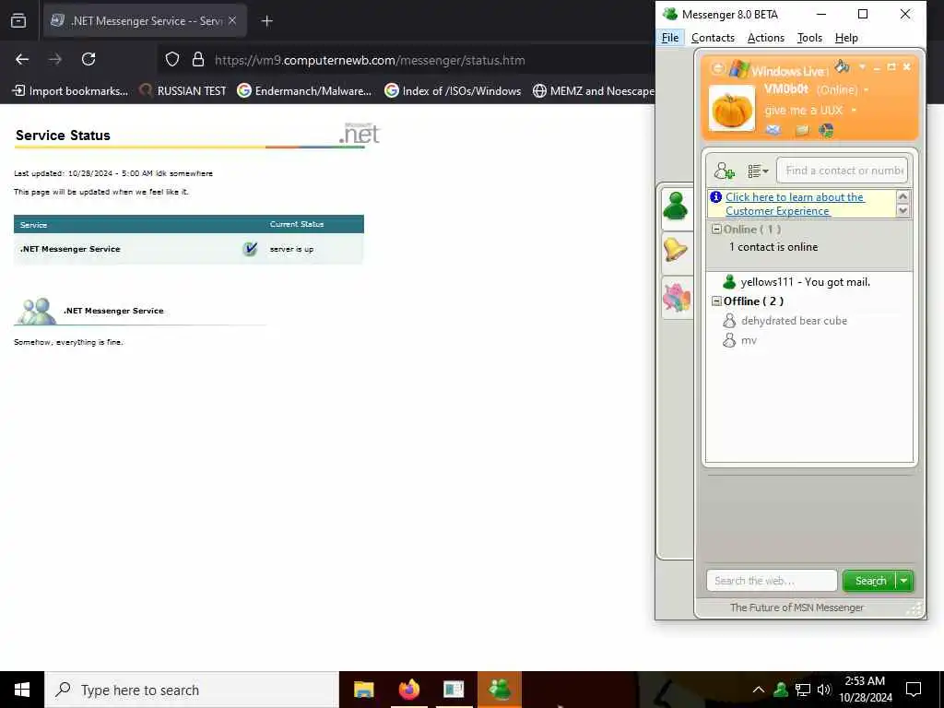Open the e-mail inbox envelope icon in Messenger
Screen dimensions: 944x708
pyautogui.click(x=773, y=130)
